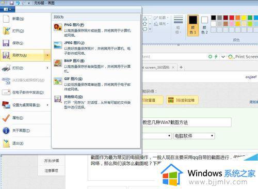Click the About Paint (关于画图) info icon
The width and height of the screenshot is (258, 189).
click(6, 131)
